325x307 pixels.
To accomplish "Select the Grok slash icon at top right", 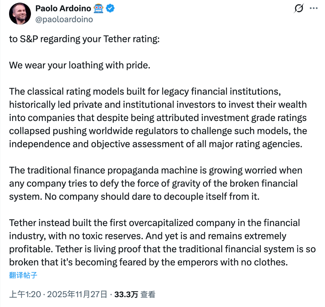I will 298,8.
